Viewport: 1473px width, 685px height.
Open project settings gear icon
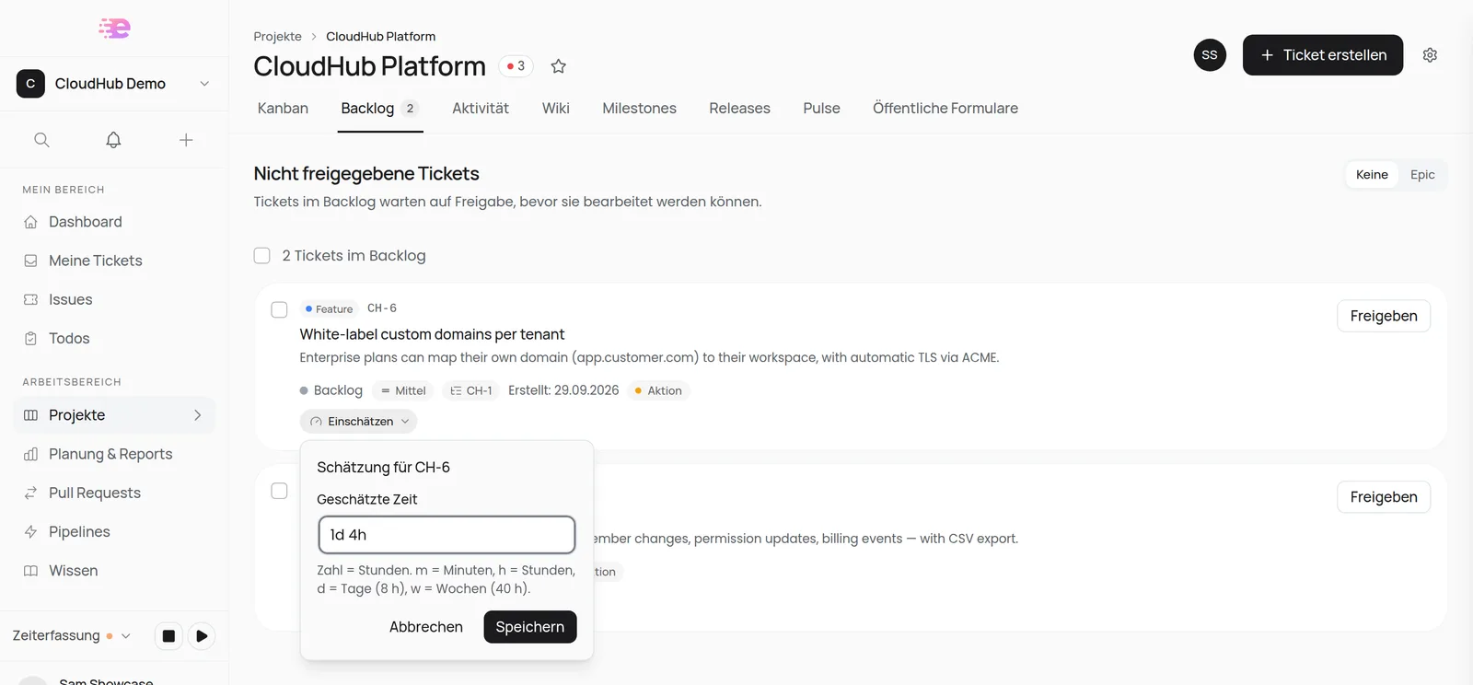tap(1430, 55)
